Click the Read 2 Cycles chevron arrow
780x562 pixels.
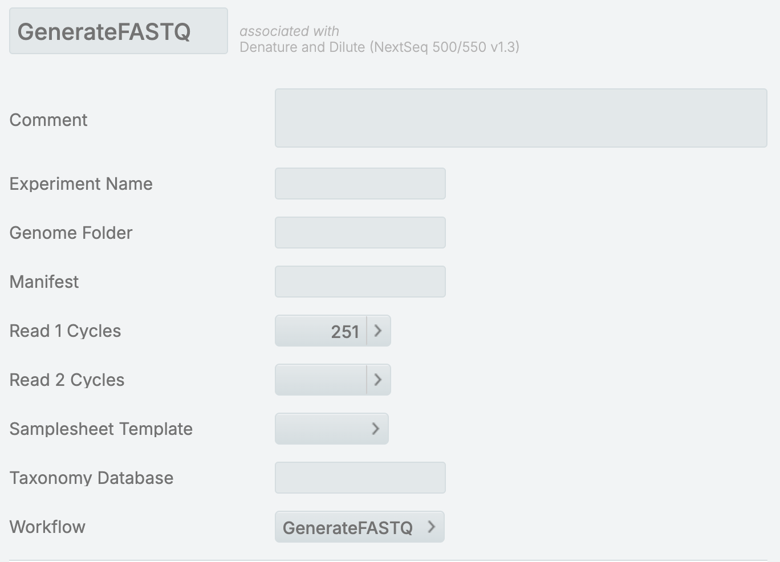point(378,380)
